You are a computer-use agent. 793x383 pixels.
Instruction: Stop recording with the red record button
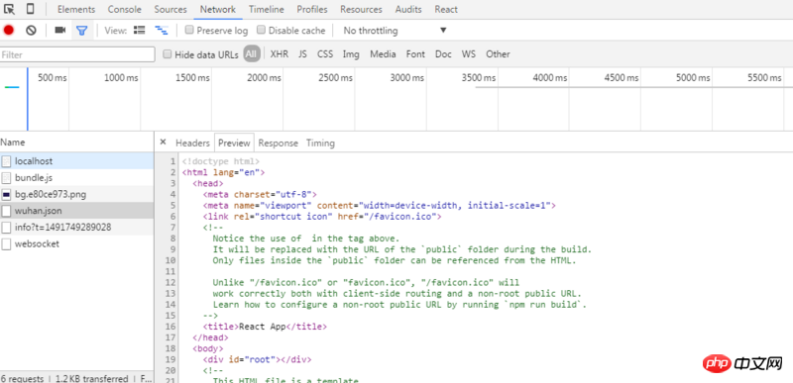9,31
